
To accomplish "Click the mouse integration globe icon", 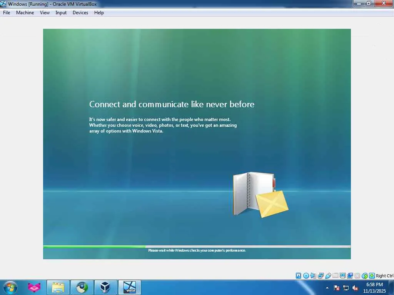I will [365, 276].
